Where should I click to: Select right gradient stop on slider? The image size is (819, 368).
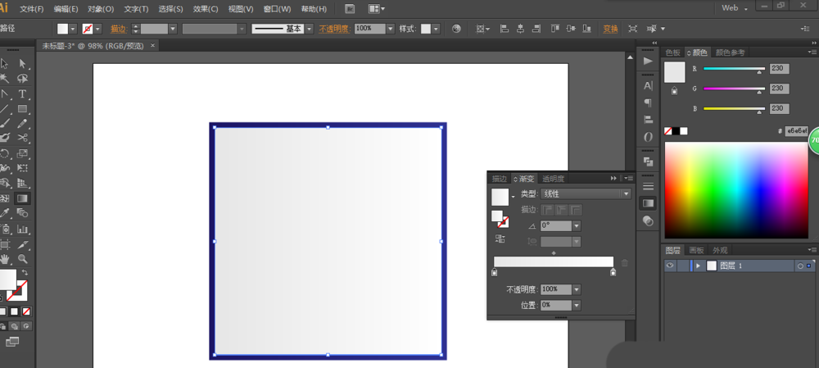[613, 272]
